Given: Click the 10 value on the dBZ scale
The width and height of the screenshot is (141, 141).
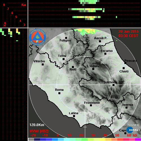Looking at the screenshot, I should (70, 135).
